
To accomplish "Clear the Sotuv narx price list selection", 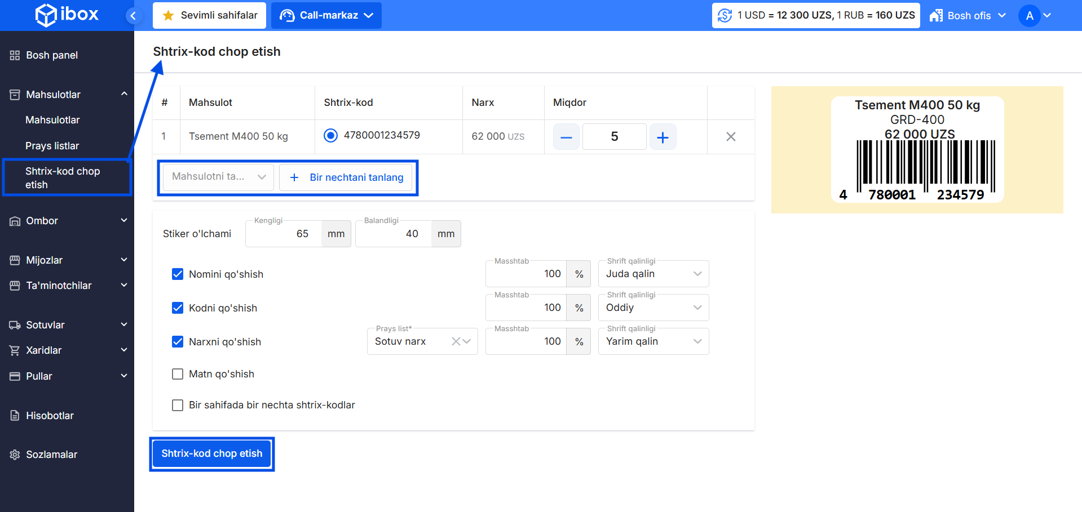I will pos(456,341).
